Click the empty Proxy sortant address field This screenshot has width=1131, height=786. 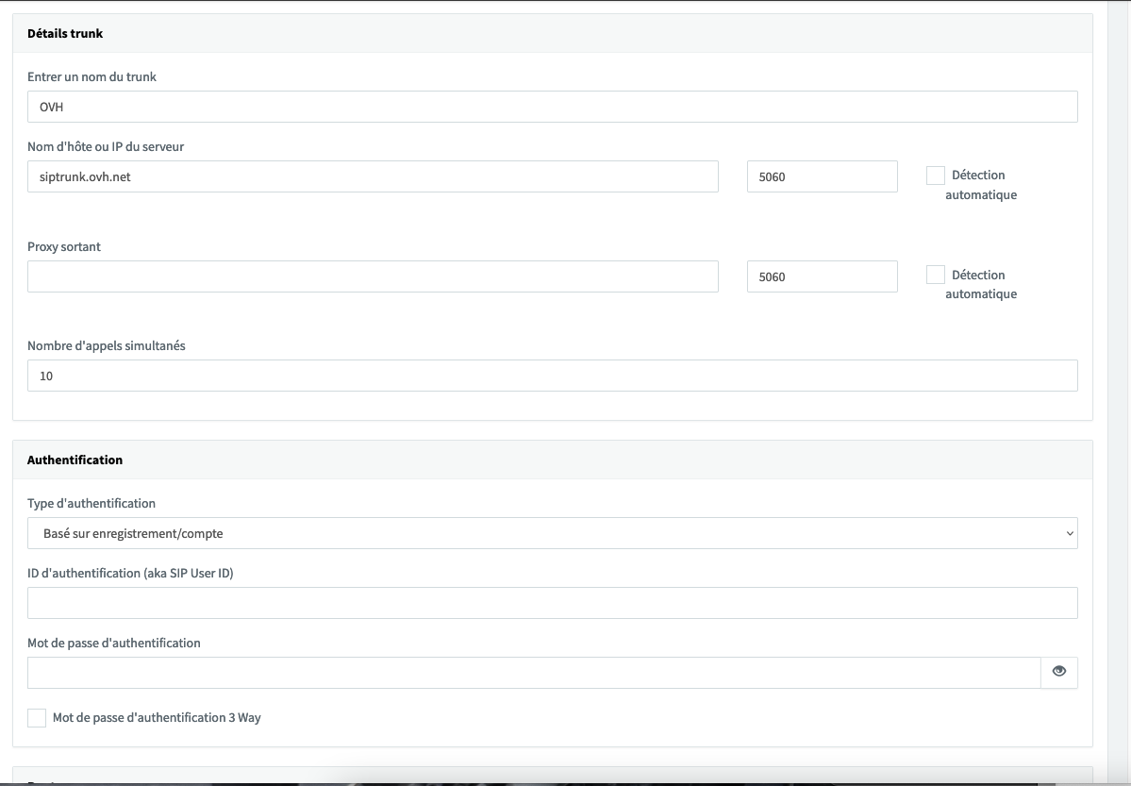373,276
